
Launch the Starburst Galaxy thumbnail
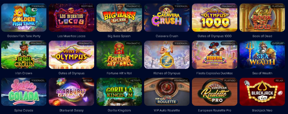[x=71, y=92]
